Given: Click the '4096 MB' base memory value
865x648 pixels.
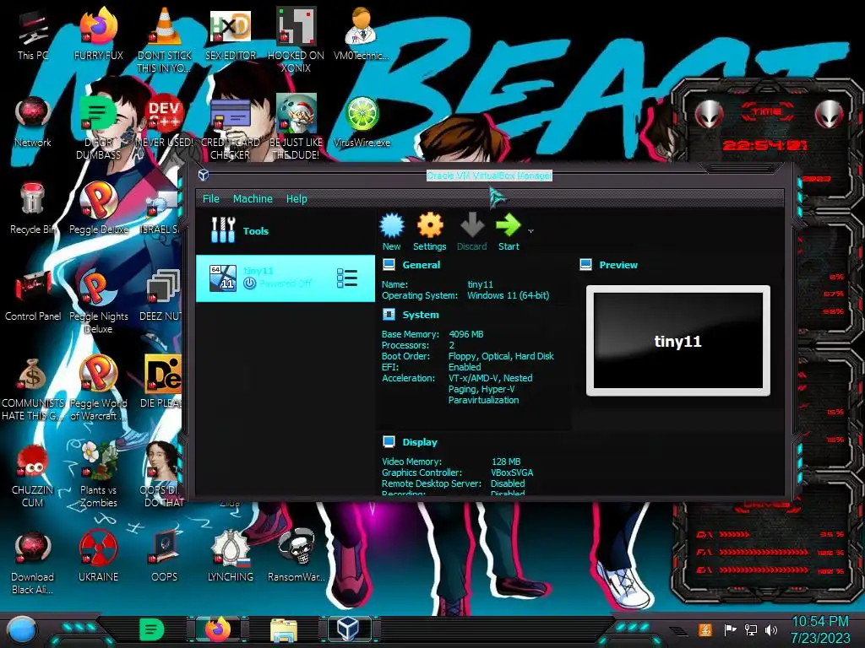Looking at the screenshot, I should click(465, 334).
